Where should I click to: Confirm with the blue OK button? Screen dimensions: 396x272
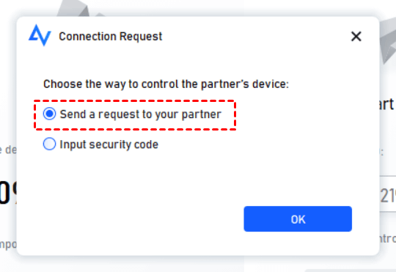pyautogui.click(x=298, y=218)
